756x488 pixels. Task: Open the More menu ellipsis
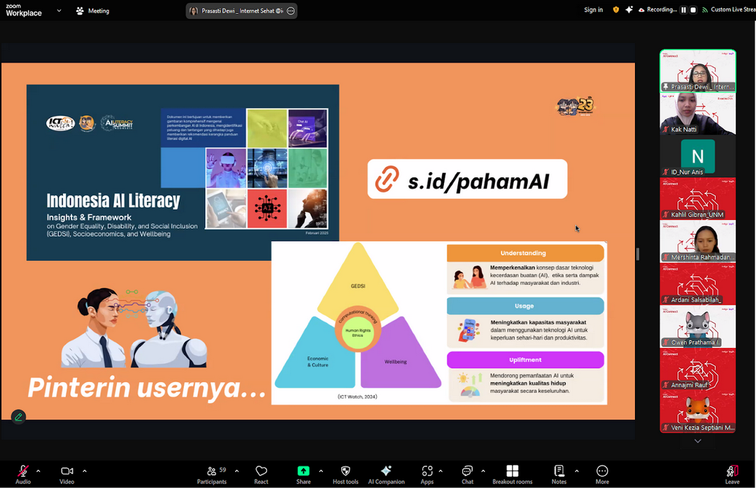602,470
